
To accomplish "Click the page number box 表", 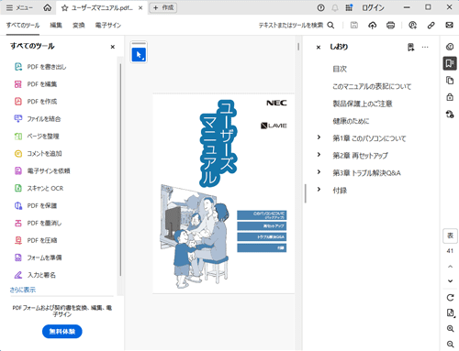I will pyautogui.click(x=450, y=236).
